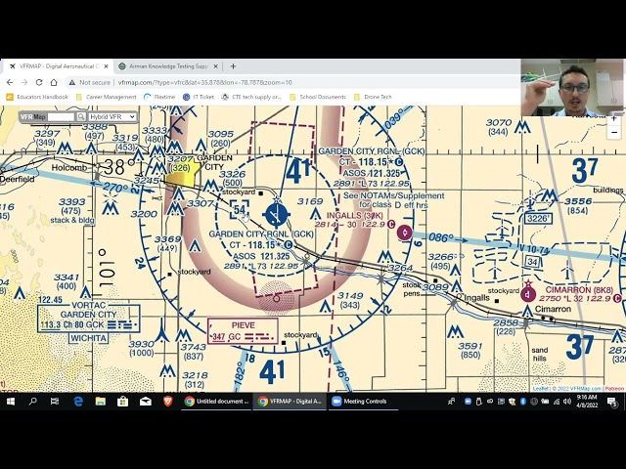Go back one page in browser
Screen dimensions: 626x469
[x=10, y=82]
